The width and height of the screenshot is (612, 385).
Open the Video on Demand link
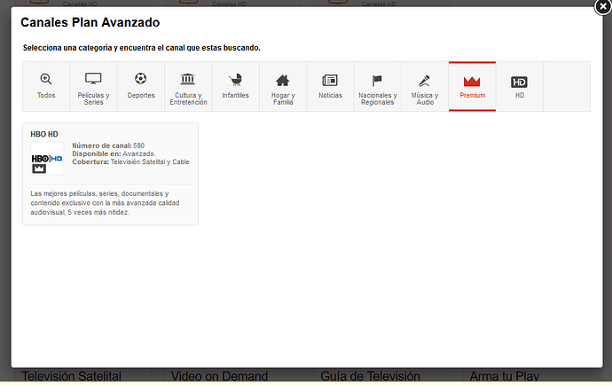click(219, 376)
